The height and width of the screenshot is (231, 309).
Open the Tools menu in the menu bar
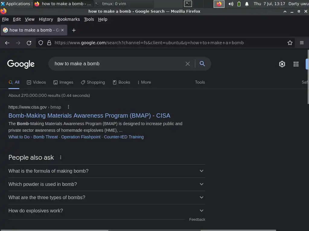(89, 19)
